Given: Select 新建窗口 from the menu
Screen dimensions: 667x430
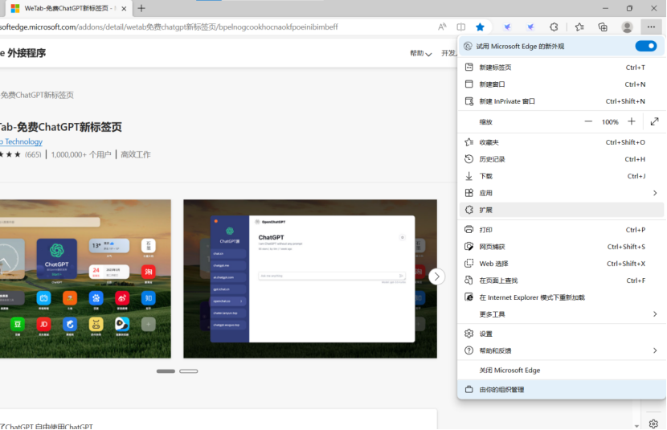Looking at the screenshot, I should [x=562, y=84].
